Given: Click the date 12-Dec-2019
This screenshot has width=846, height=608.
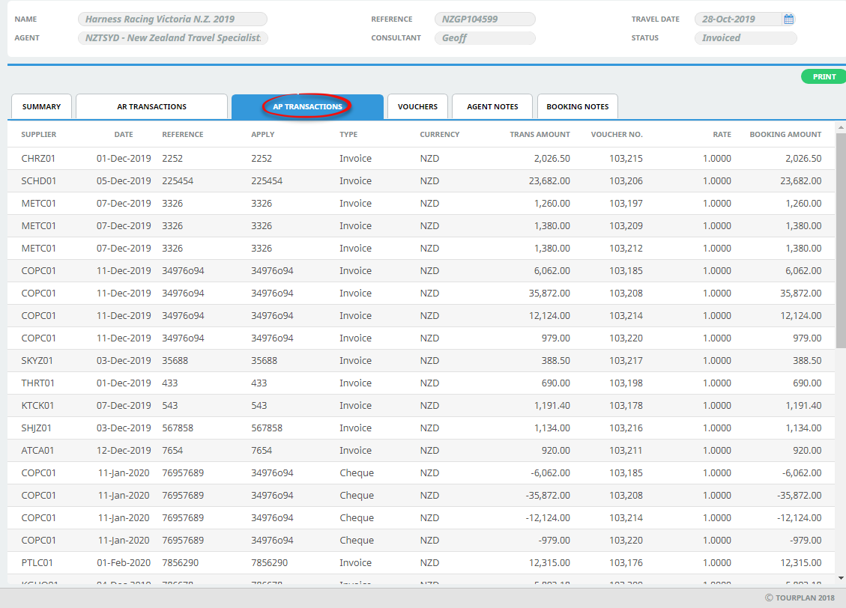Looking at the screenshot, I should click(x=124, y=451).
